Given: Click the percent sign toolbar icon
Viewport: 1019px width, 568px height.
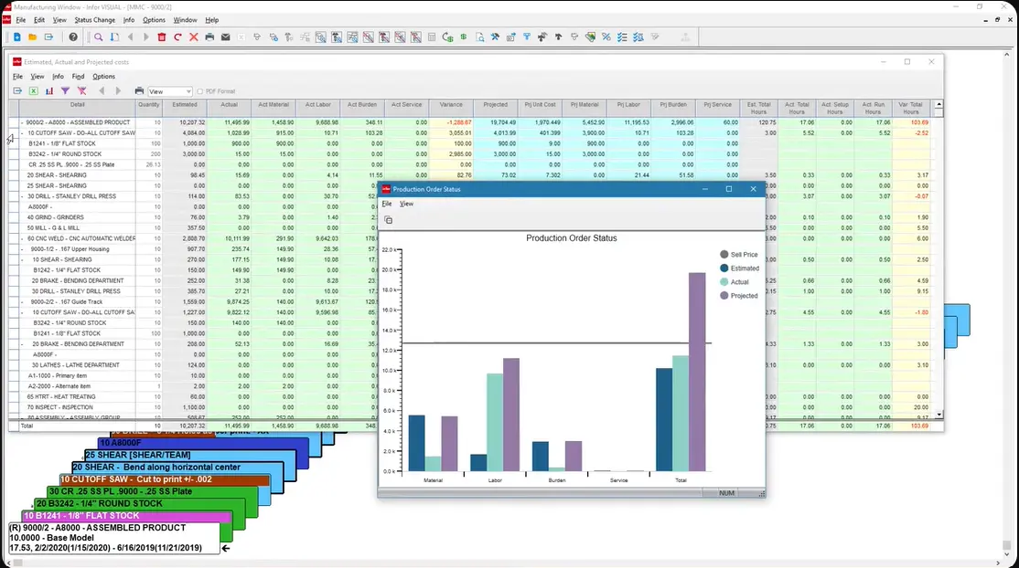Looking at the screenshot, I should 606,37.
